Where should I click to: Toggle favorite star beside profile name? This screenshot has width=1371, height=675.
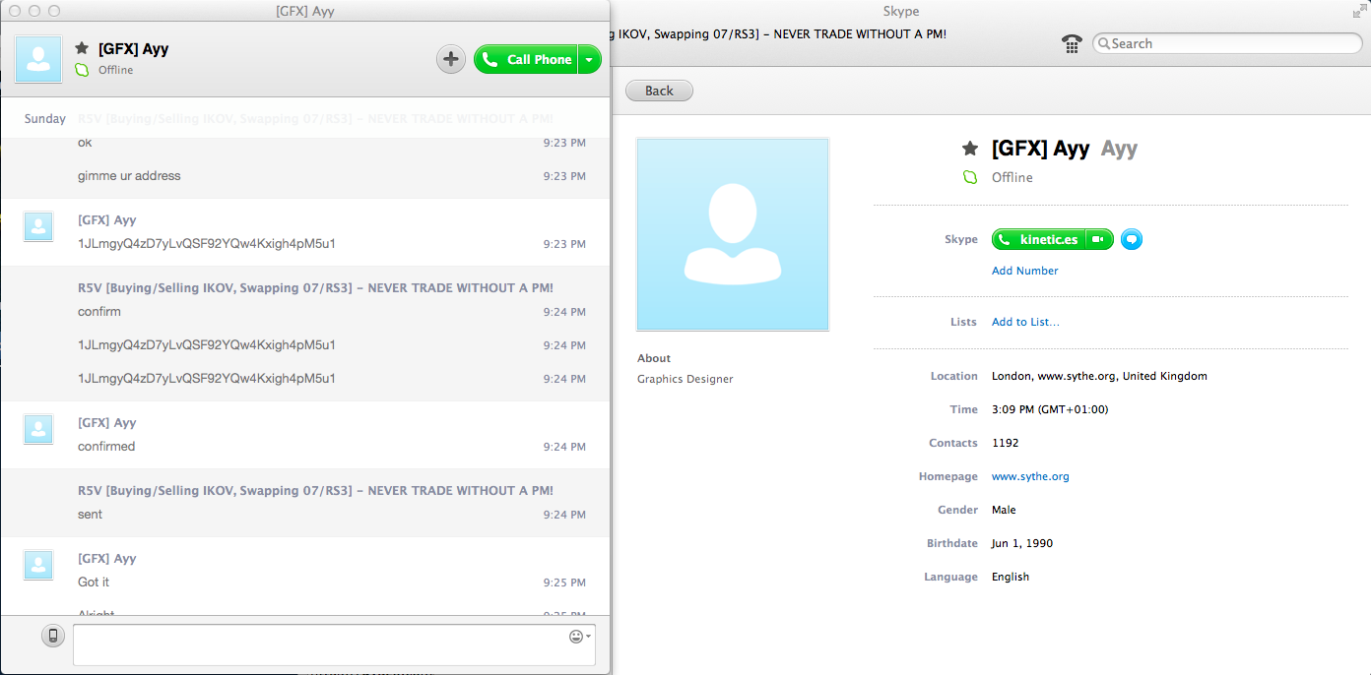point(970,149)
